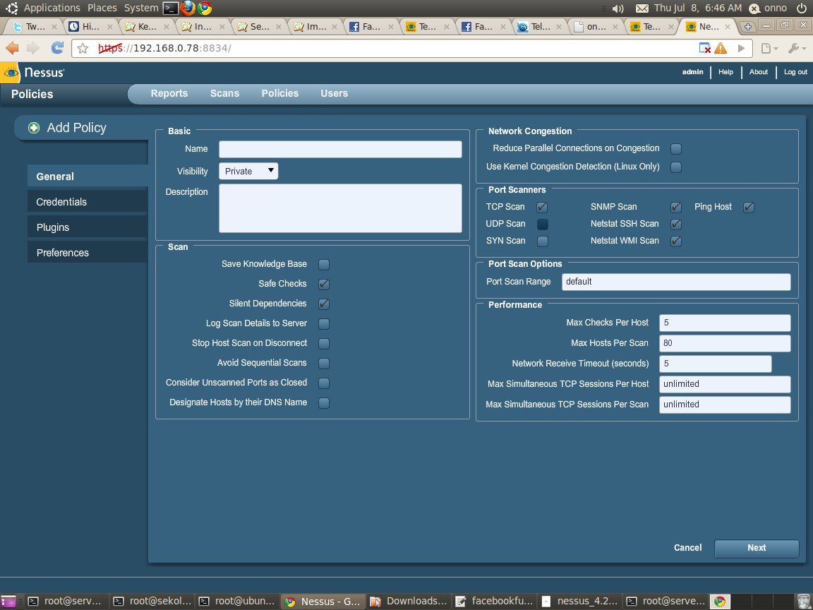Image resolution: width=813 pixels, height=610 pixels.
Task: Enable the Save Knowledge Base checkbox
Action: click(x=324, y=264)
